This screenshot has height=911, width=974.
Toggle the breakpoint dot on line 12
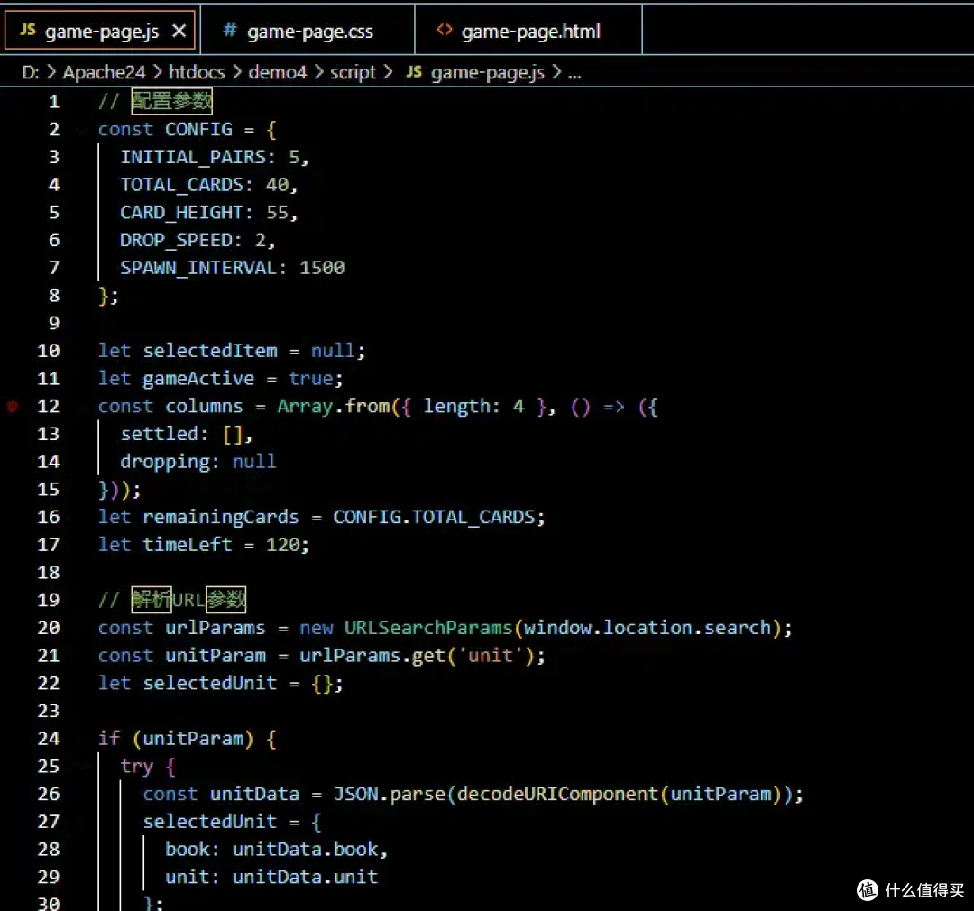click(x=13, y=407)
